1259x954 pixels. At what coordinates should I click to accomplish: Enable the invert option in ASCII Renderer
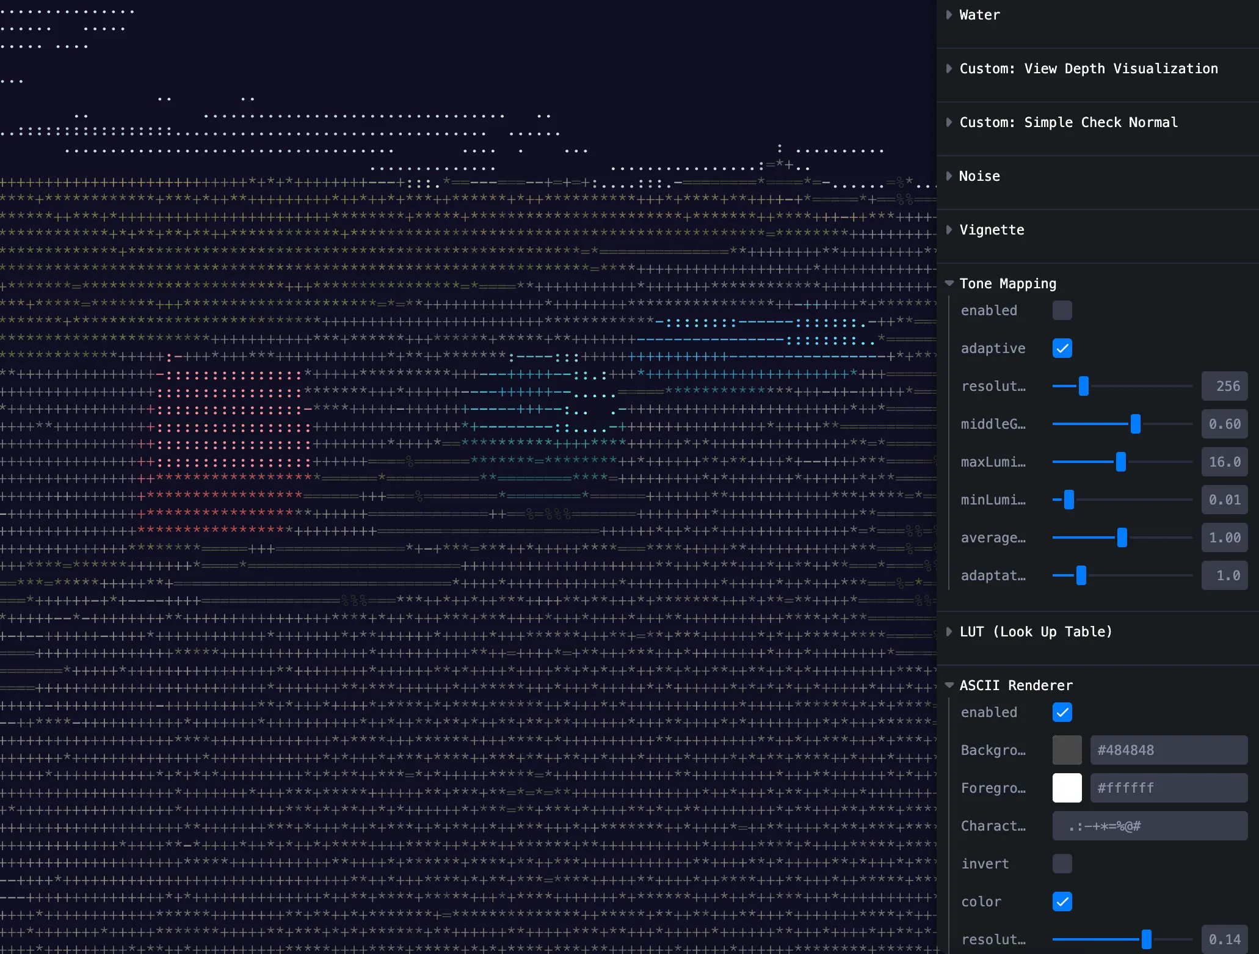(1062, 864)
